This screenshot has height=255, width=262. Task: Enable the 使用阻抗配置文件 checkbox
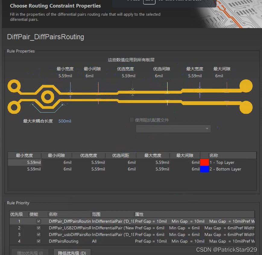(x=132, y=120)
